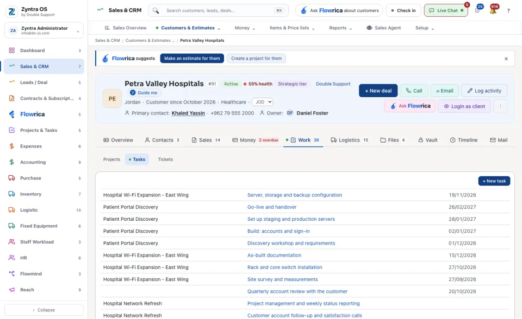Viewport: 522px width, 319px height.
Task: Open Sales Agent menu item
Action: point(383,28)
